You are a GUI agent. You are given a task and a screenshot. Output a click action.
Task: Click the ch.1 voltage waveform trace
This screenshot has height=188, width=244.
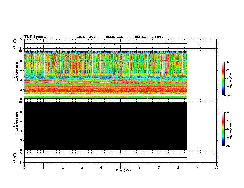coord(105,44)
